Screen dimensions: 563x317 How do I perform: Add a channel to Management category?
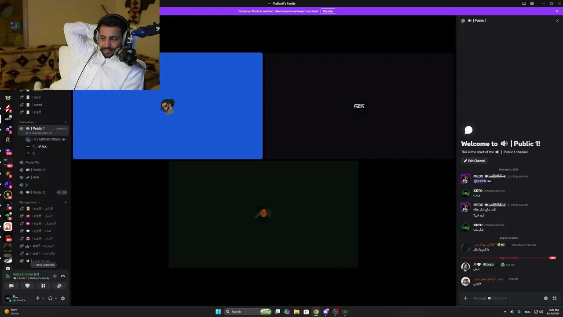point(66,202)
